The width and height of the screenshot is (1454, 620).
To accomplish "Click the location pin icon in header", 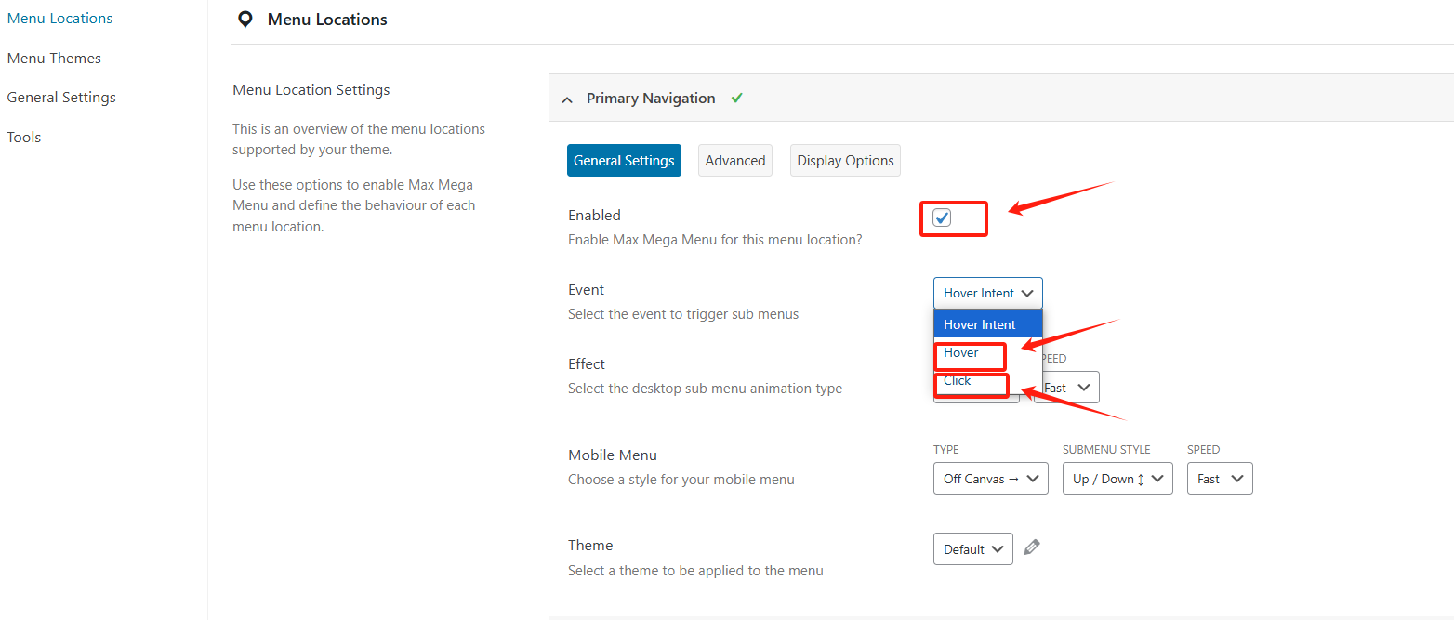I will tap(245, 20).
